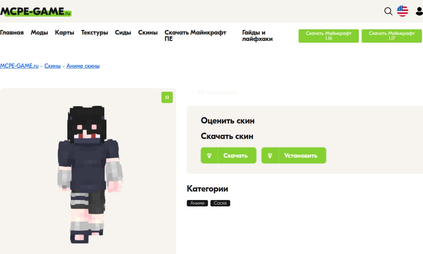Follow the Скины breadcrumb link
Viewport: 423px width, 254px height.
click(x=53, y=66)
